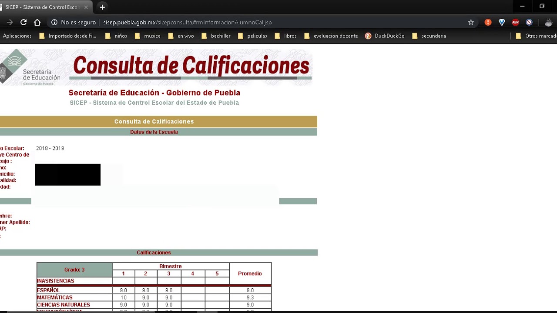Open the Aplicaciones bookmarks shortcut
Image resolution: width=557 pixels, height=313 pixels.
point(17,36)
